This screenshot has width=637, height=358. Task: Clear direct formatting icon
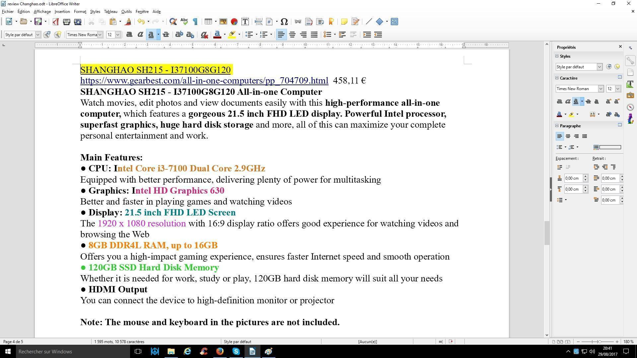click(204, 35)
